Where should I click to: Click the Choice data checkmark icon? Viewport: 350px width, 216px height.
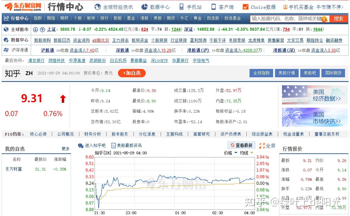(x=245, y=7)
